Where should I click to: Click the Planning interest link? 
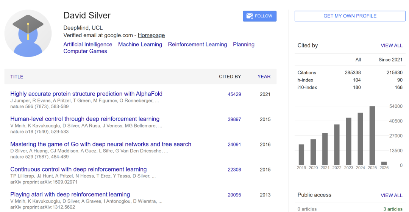[244, 44]
